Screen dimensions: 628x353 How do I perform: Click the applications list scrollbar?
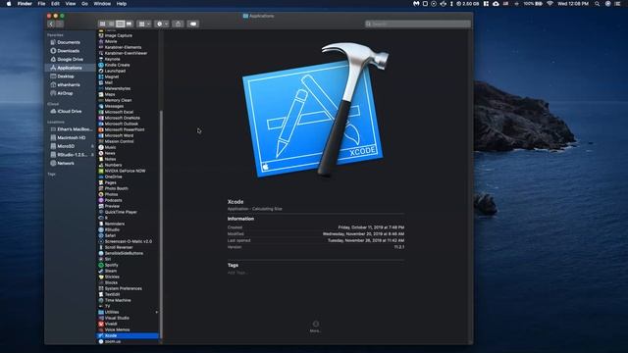click(x=161, y=225)
